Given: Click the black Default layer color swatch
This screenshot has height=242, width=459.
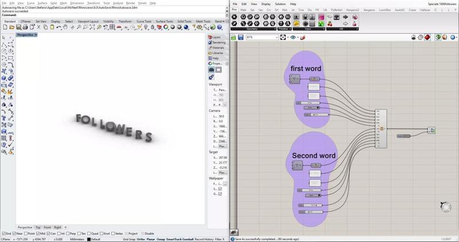Looking at the screenshot, I should 89,239.
